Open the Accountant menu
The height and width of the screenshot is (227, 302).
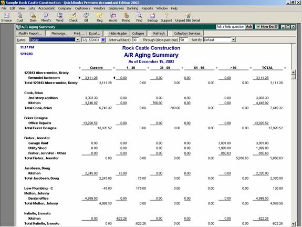tap(46, 8)
